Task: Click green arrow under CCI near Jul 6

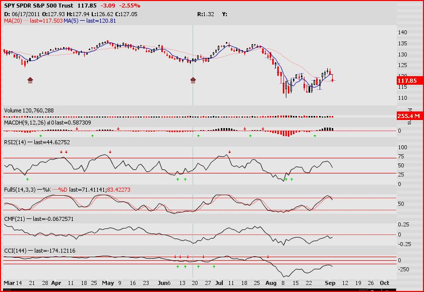Action: [214, 267]
